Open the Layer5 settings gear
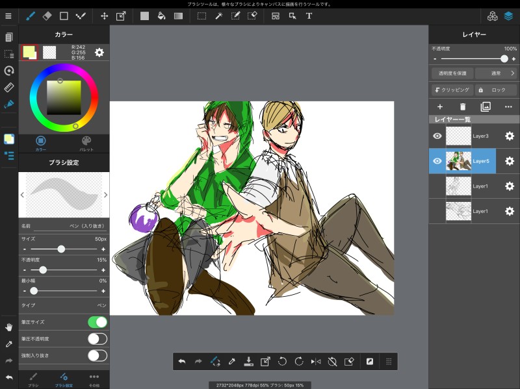Viewport: 520px width, 389px height. pyautogui.click(x=510, y=161)
